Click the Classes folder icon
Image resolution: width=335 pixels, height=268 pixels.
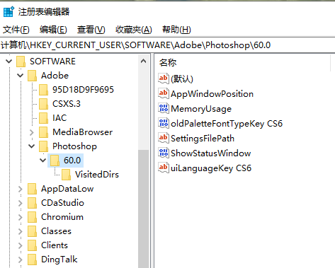coord(32,231)
